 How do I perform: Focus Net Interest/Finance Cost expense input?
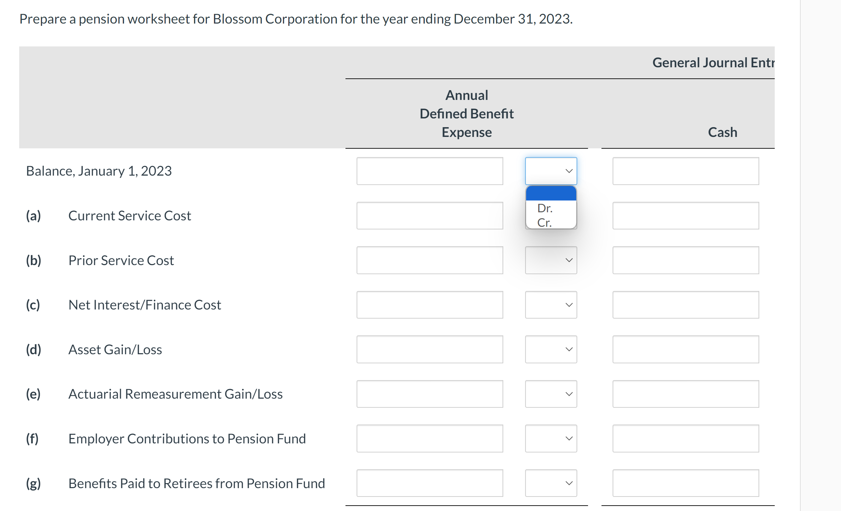429,304
